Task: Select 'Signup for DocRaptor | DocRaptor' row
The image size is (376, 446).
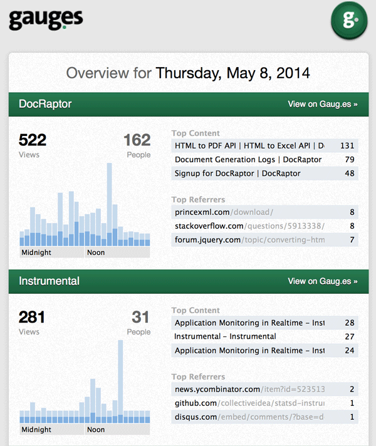Action: (x=264, y=174)
